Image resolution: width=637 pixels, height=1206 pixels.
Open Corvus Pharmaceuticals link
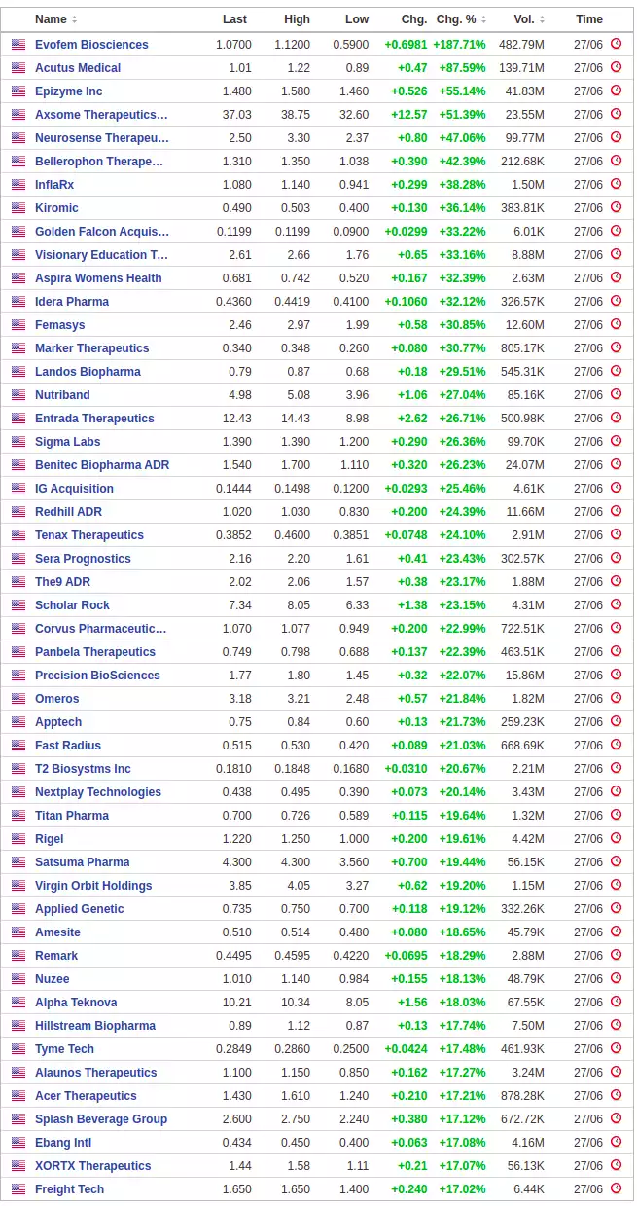pos(101,629)
